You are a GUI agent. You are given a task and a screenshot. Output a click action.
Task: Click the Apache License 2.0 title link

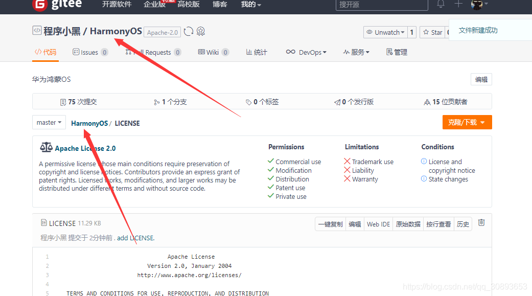click(85, 148)
